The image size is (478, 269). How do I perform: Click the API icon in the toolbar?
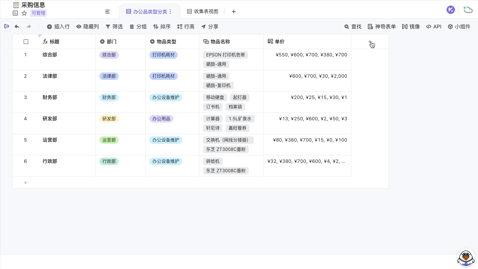[434, 27]
